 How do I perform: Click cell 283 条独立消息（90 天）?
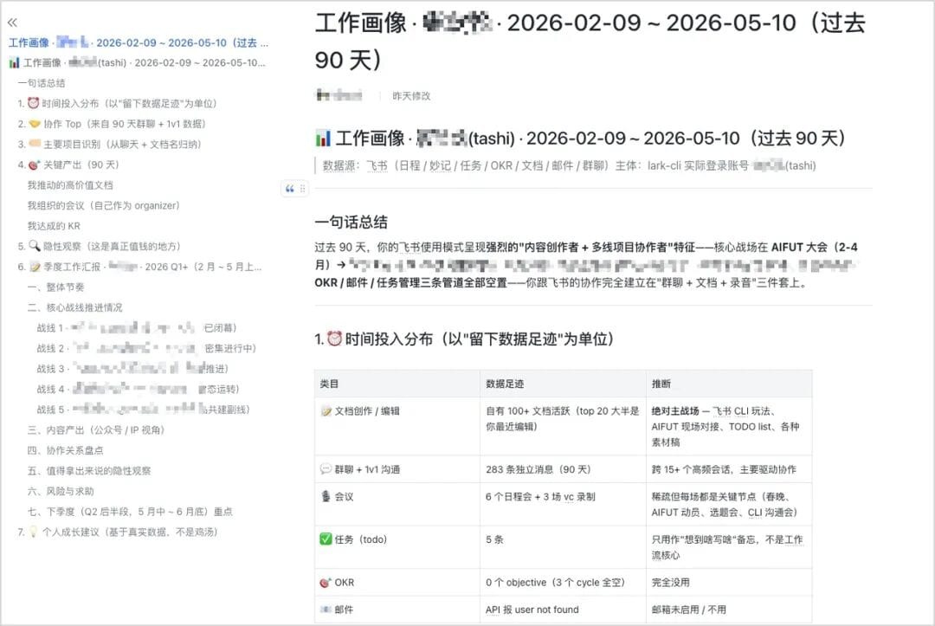click(563, 469)
